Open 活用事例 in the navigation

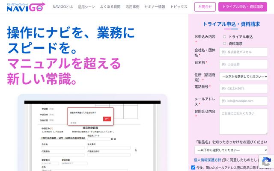point(132,7)
